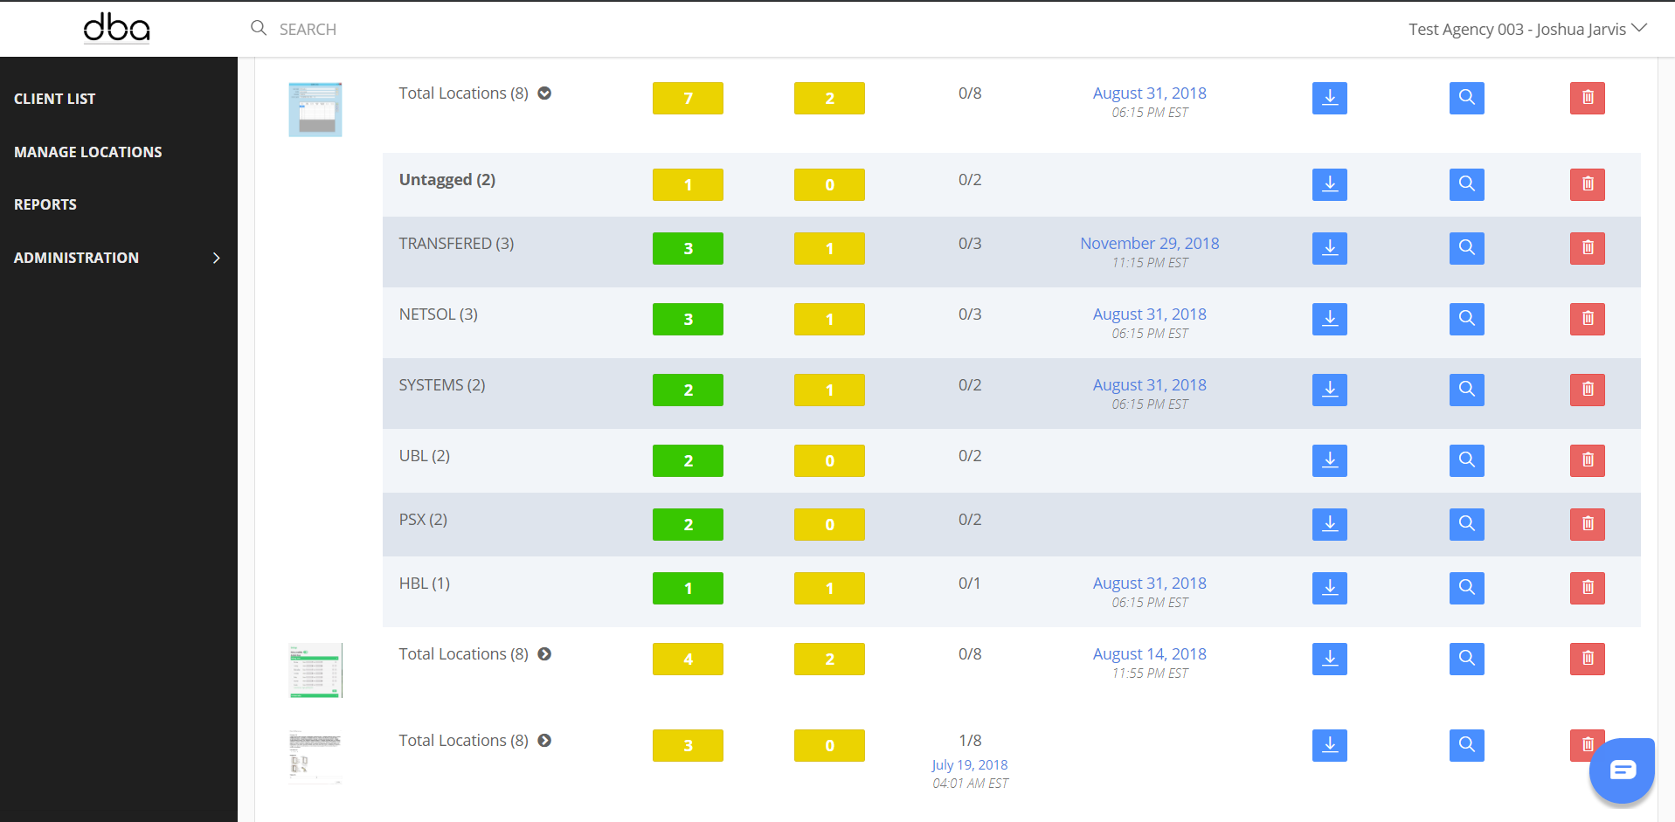The width and height of the screenshot is (1675, 822).
Task: Click the search magnifier icon in header
Action: click(259, 29)
